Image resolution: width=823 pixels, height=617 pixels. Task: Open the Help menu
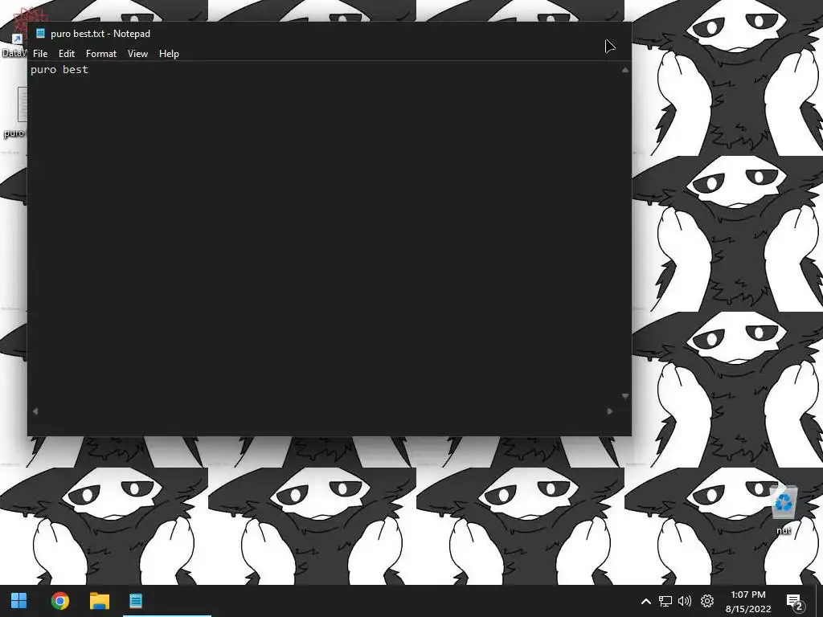(169, 54)
